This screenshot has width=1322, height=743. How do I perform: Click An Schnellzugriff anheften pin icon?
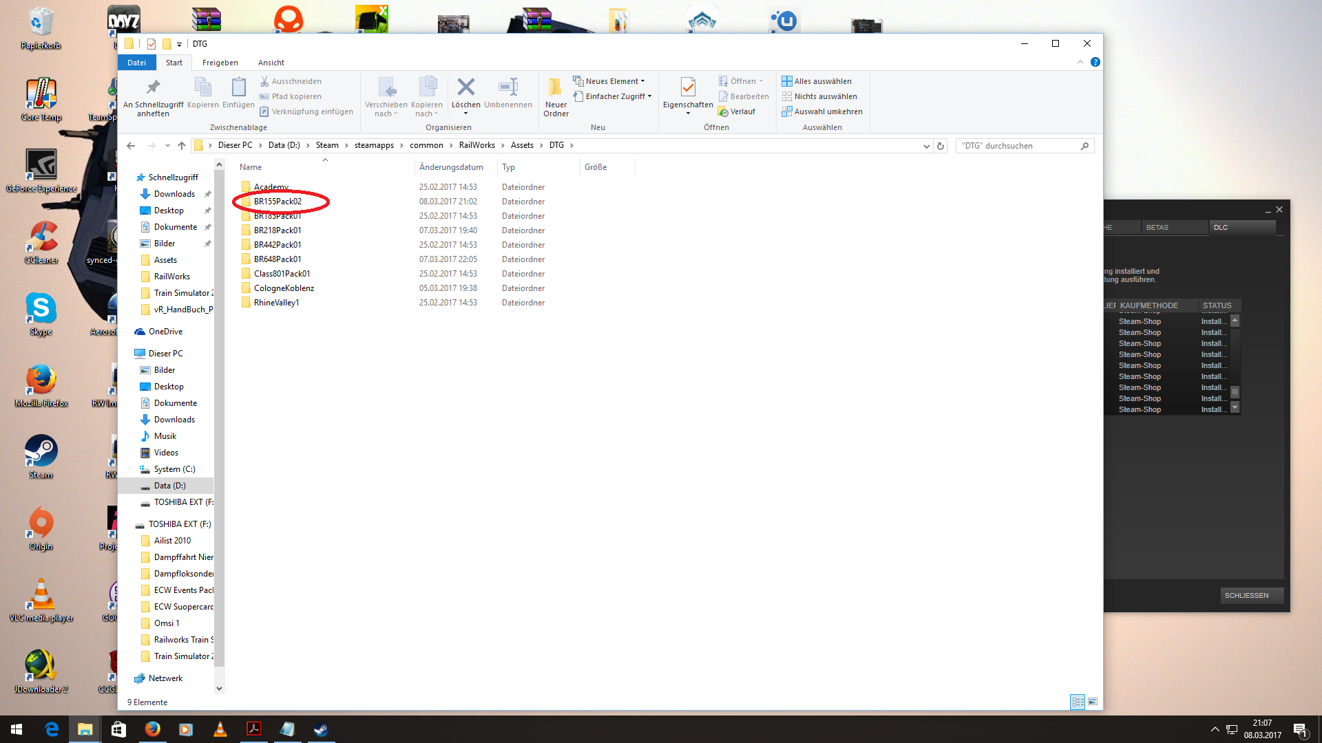pyautogui.click(x=153, y=88)
